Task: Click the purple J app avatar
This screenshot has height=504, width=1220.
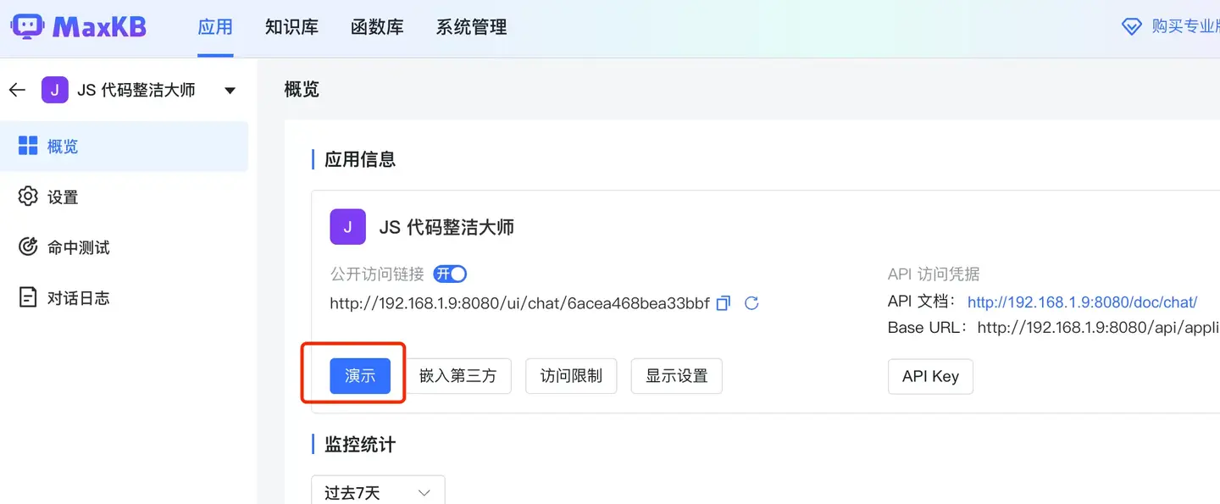Action: [54, 89]
